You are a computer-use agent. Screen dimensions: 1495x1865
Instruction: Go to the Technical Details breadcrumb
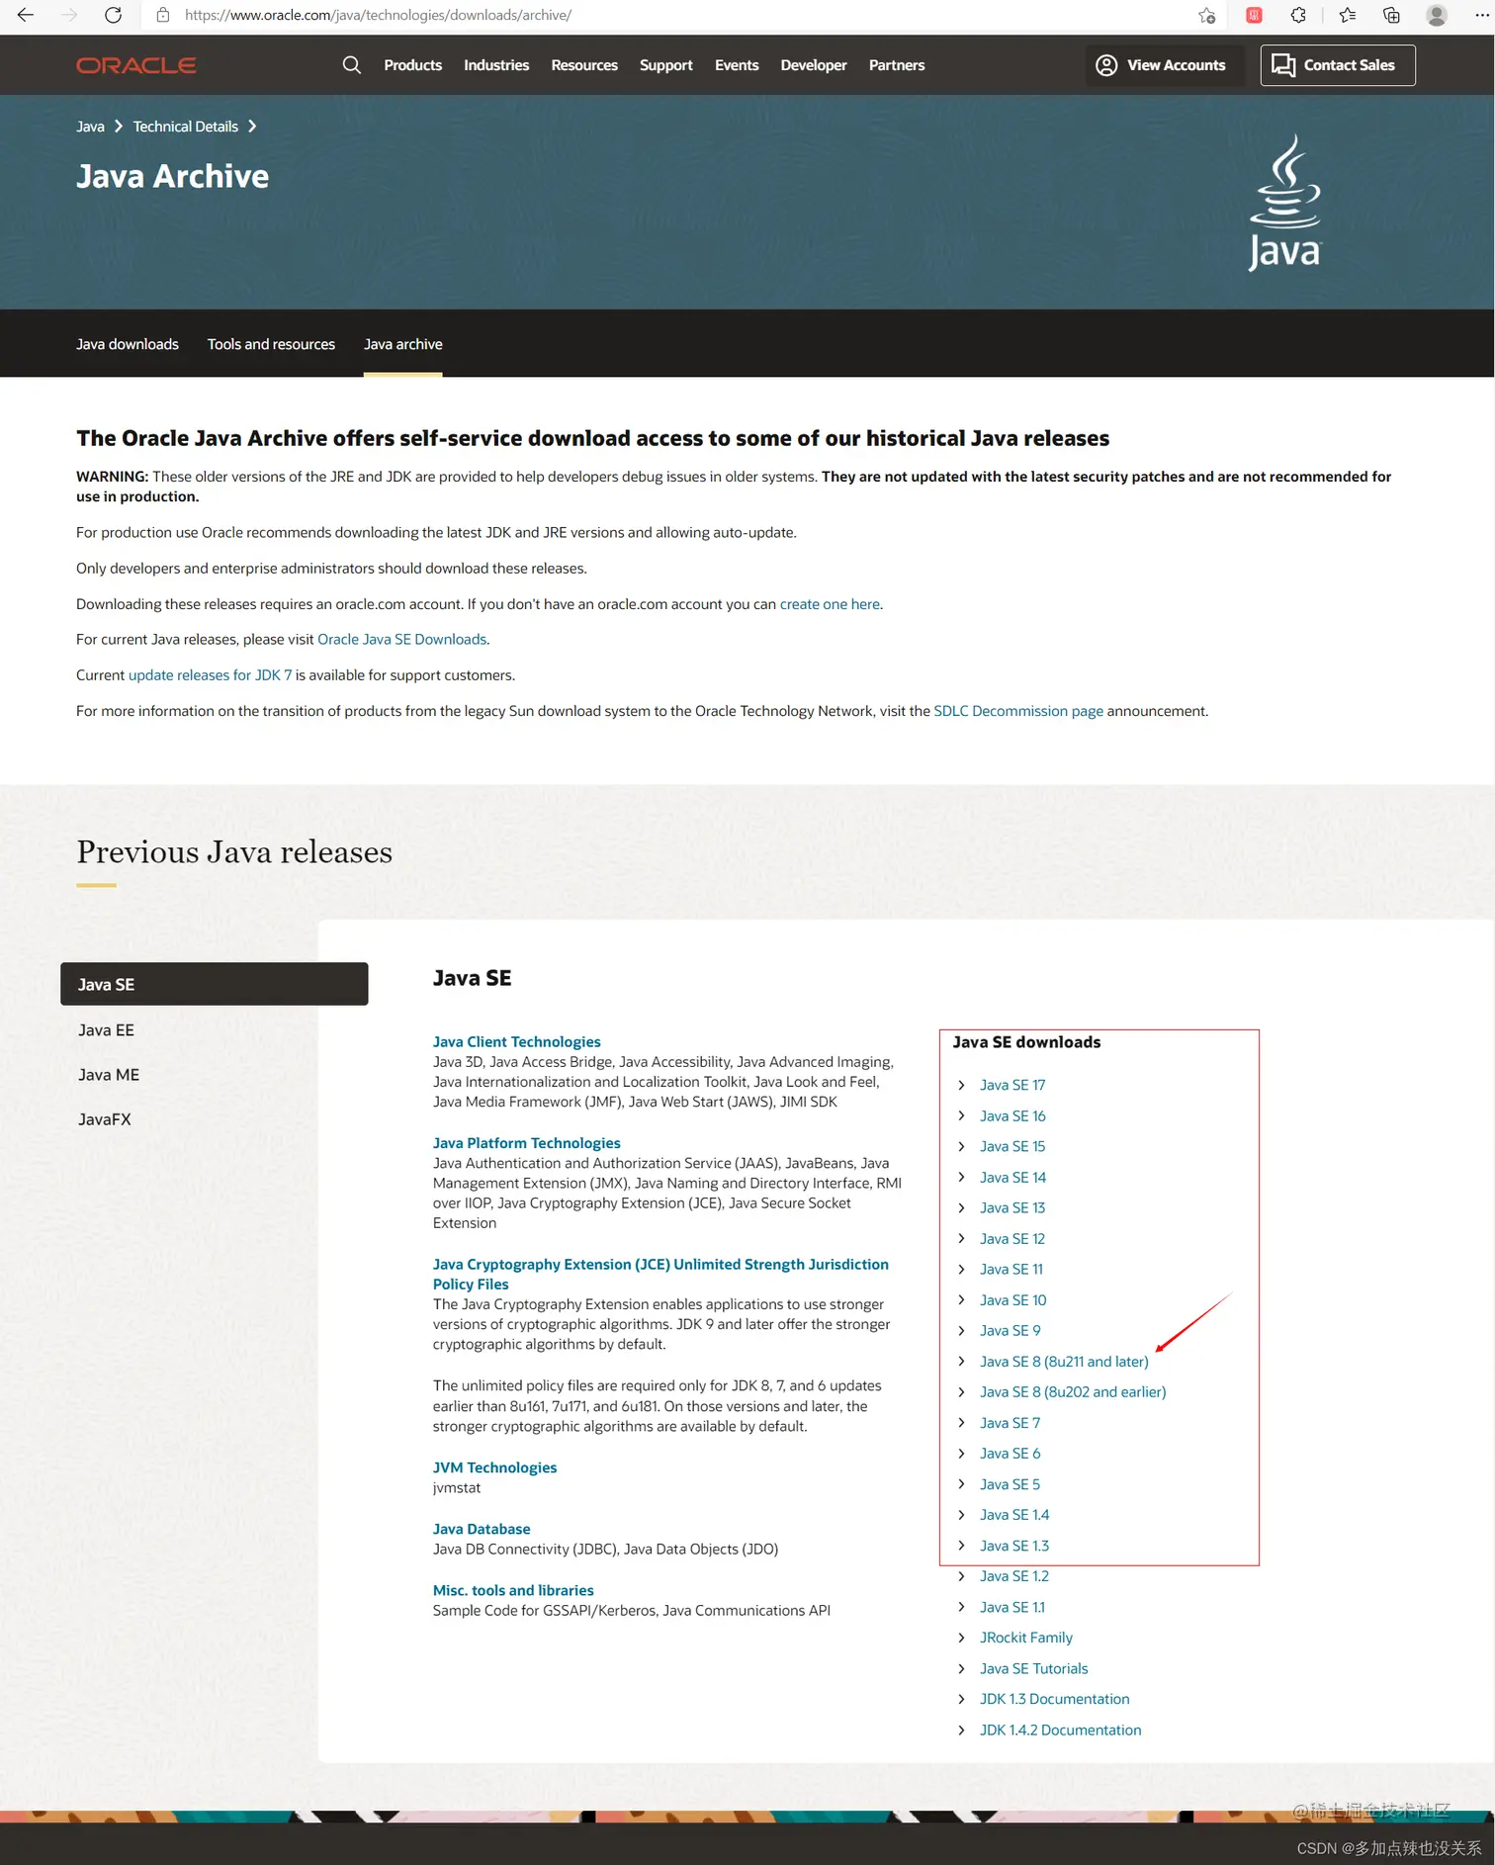click(186, 127)
